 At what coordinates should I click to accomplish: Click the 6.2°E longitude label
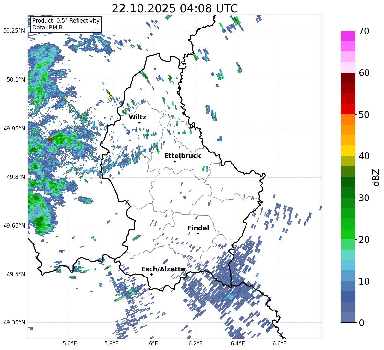tap(196, 344)
